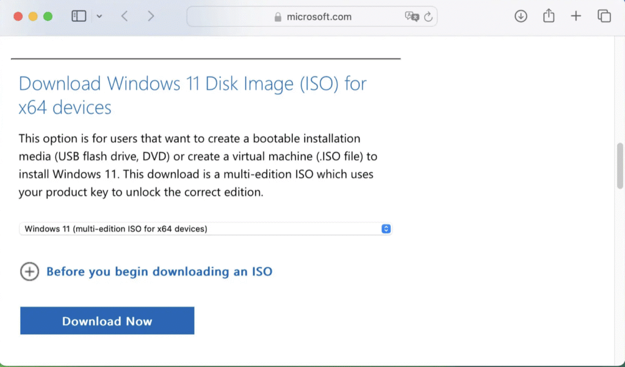Click the red close window button
Viewport: 625px width, 367px height.
[x=18, y=16]
